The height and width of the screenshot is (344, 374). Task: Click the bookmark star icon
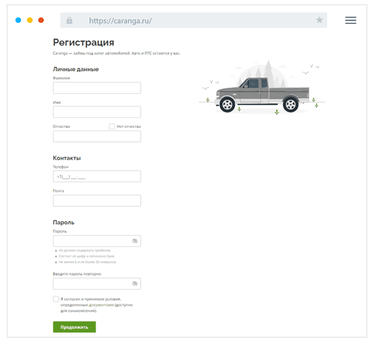319,20
